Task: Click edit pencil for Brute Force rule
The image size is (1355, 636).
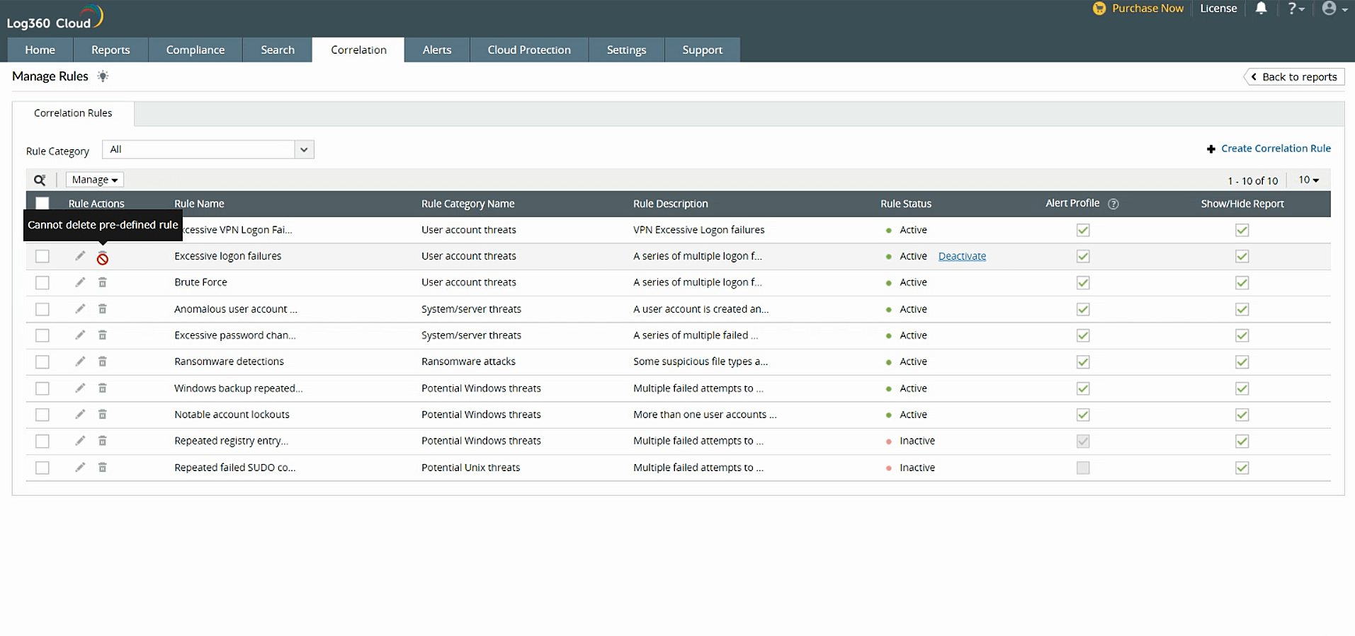Action: (x=80, y=282)
